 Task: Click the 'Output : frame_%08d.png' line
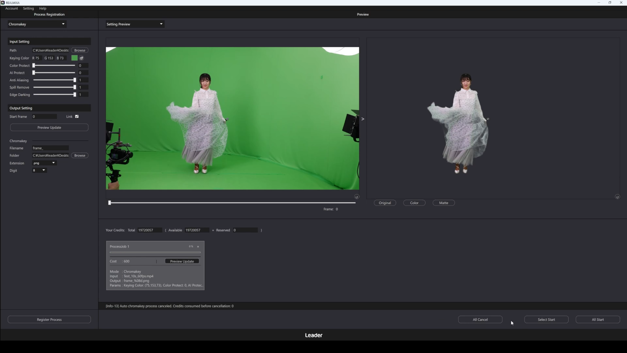coord(129,281)
